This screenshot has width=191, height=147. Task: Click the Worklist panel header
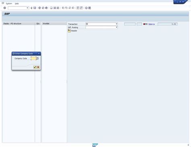pos(54,23)
